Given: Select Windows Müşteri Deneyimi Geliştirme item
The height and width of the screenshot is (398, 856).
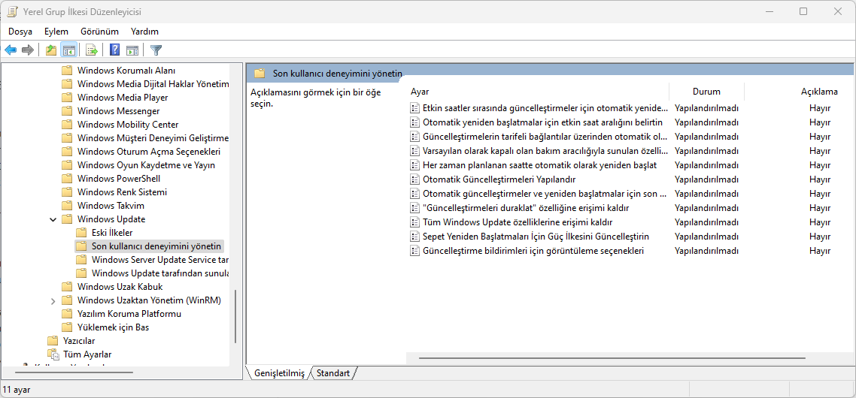Looking at the screenshot, I should click(153, 138).
